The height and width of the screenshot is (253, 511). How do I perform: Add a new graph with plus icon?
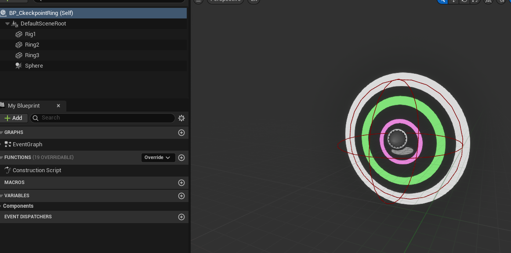[181, 133]
